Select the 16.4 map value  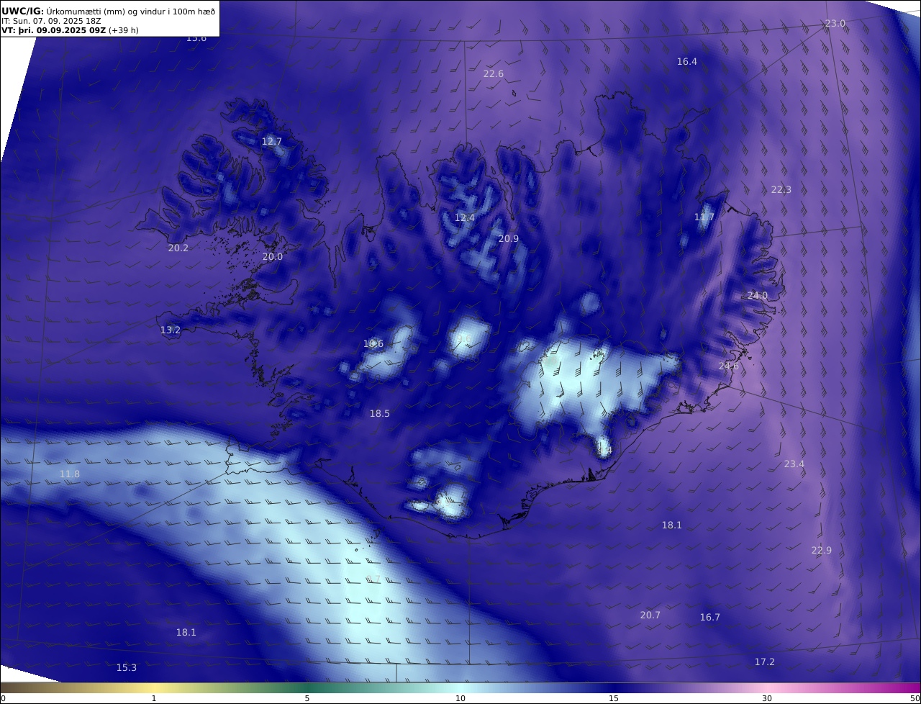pyautogui.click(x=686, y=62)
